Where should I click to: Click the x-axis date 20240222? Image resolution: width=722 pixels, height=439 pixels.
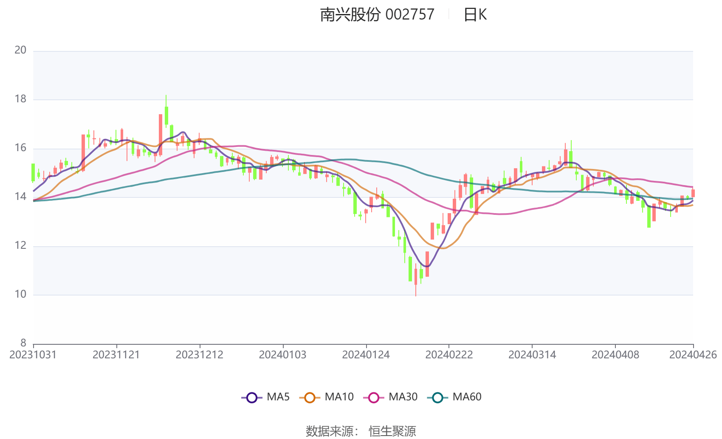point(449,355)
